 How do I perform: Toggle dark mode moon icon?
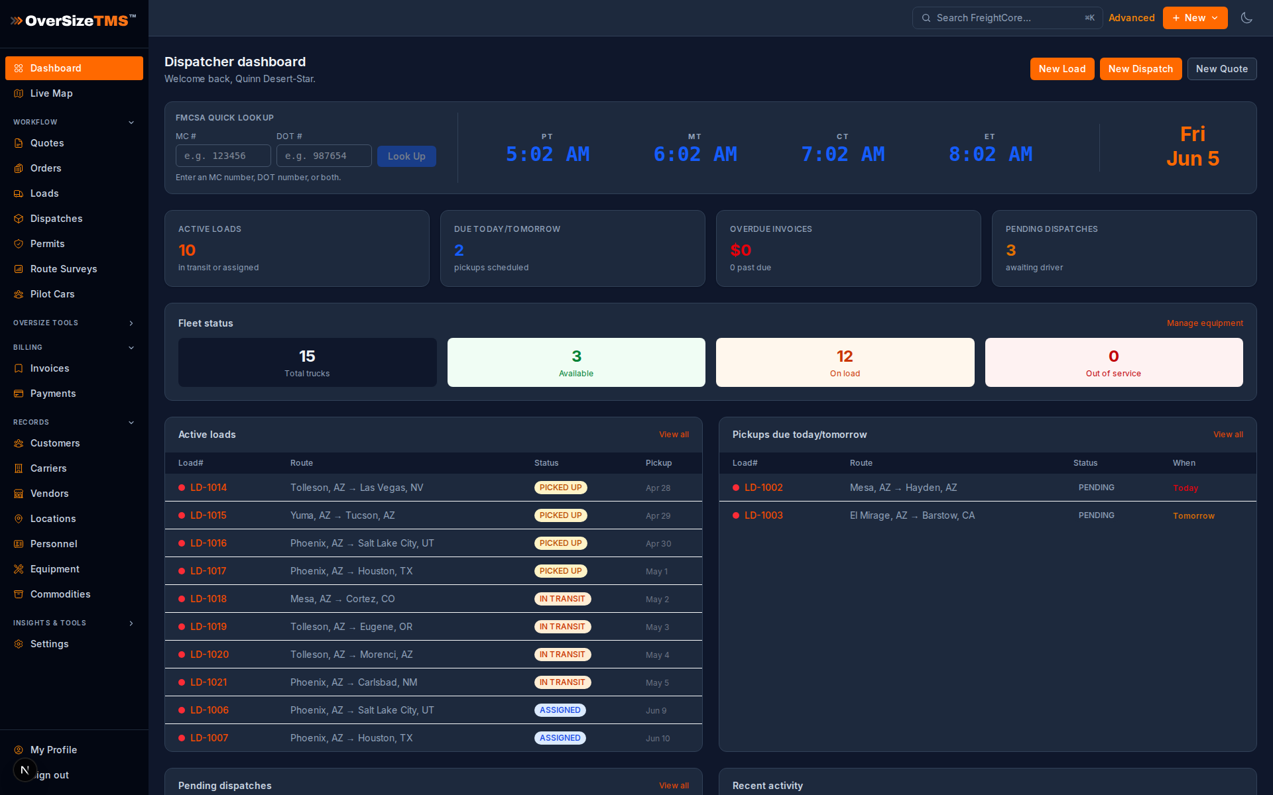pyautogui.click(x=1246, y=18)
